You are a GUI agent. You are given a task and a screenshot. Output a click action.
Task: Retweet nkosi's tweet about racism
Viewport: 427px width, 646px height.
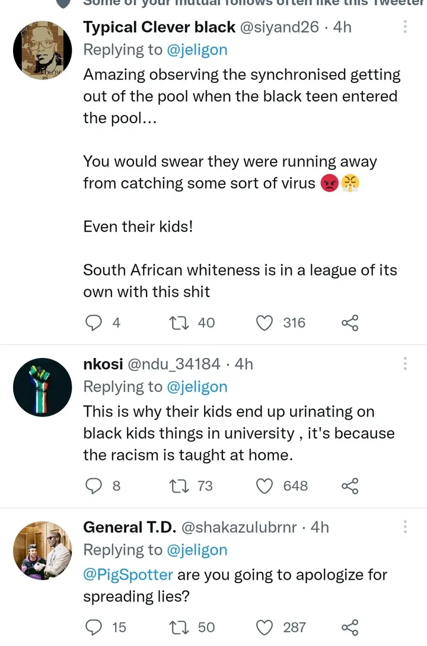pyautogui.click(x=177, y=487)
